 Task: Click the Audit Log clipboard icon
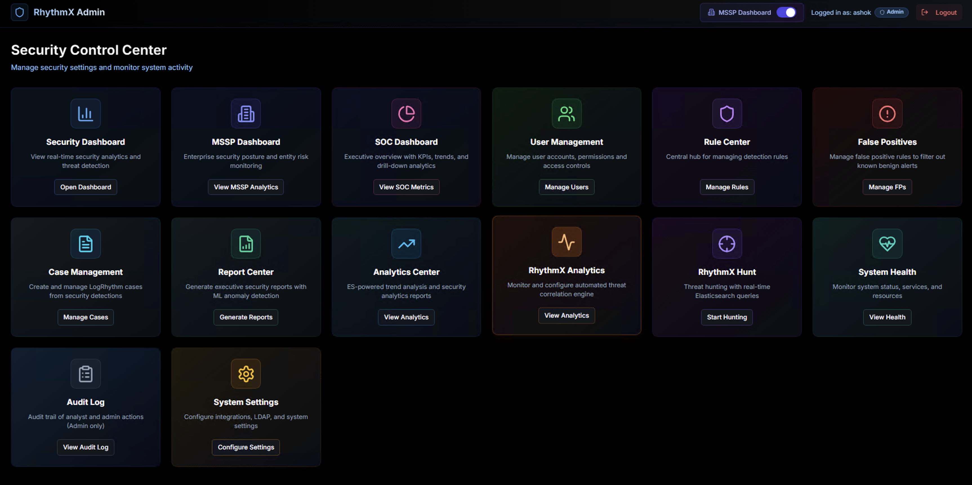tap(86, 374)
